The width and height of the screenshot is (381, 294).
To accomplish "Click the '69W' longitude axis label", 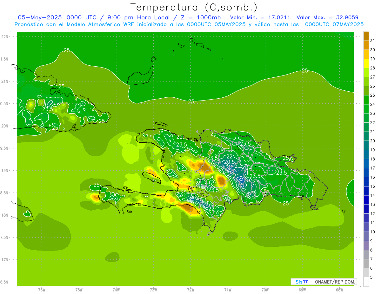I will point(302,290).
